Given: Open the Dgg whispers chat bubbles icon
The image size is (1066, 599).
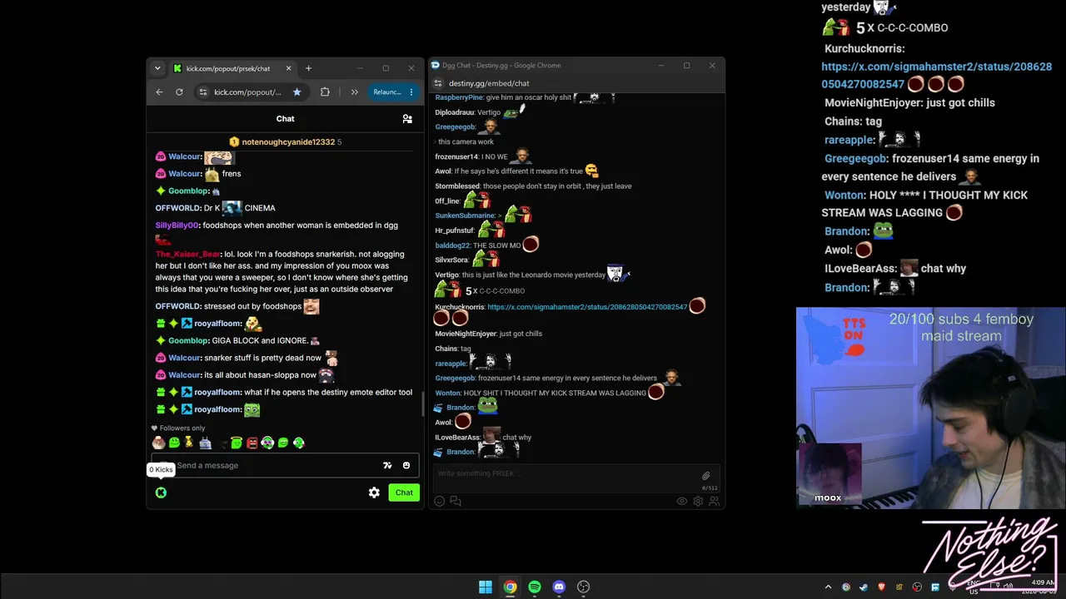Looking at the screenshot, I should point(456,501).
